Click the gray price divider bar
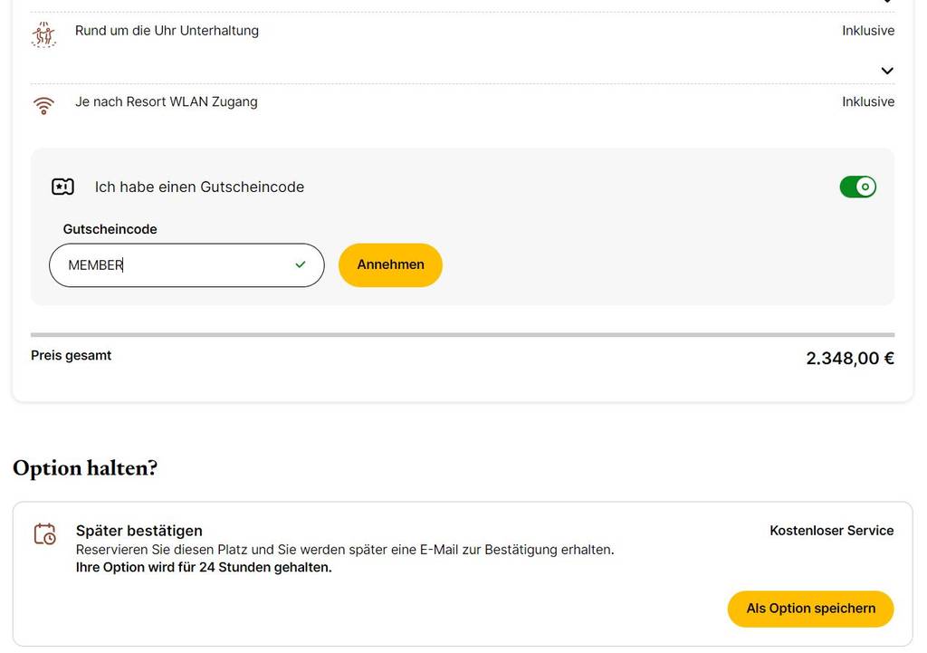This screenshot has height=653, width=927. coord(463,335)
